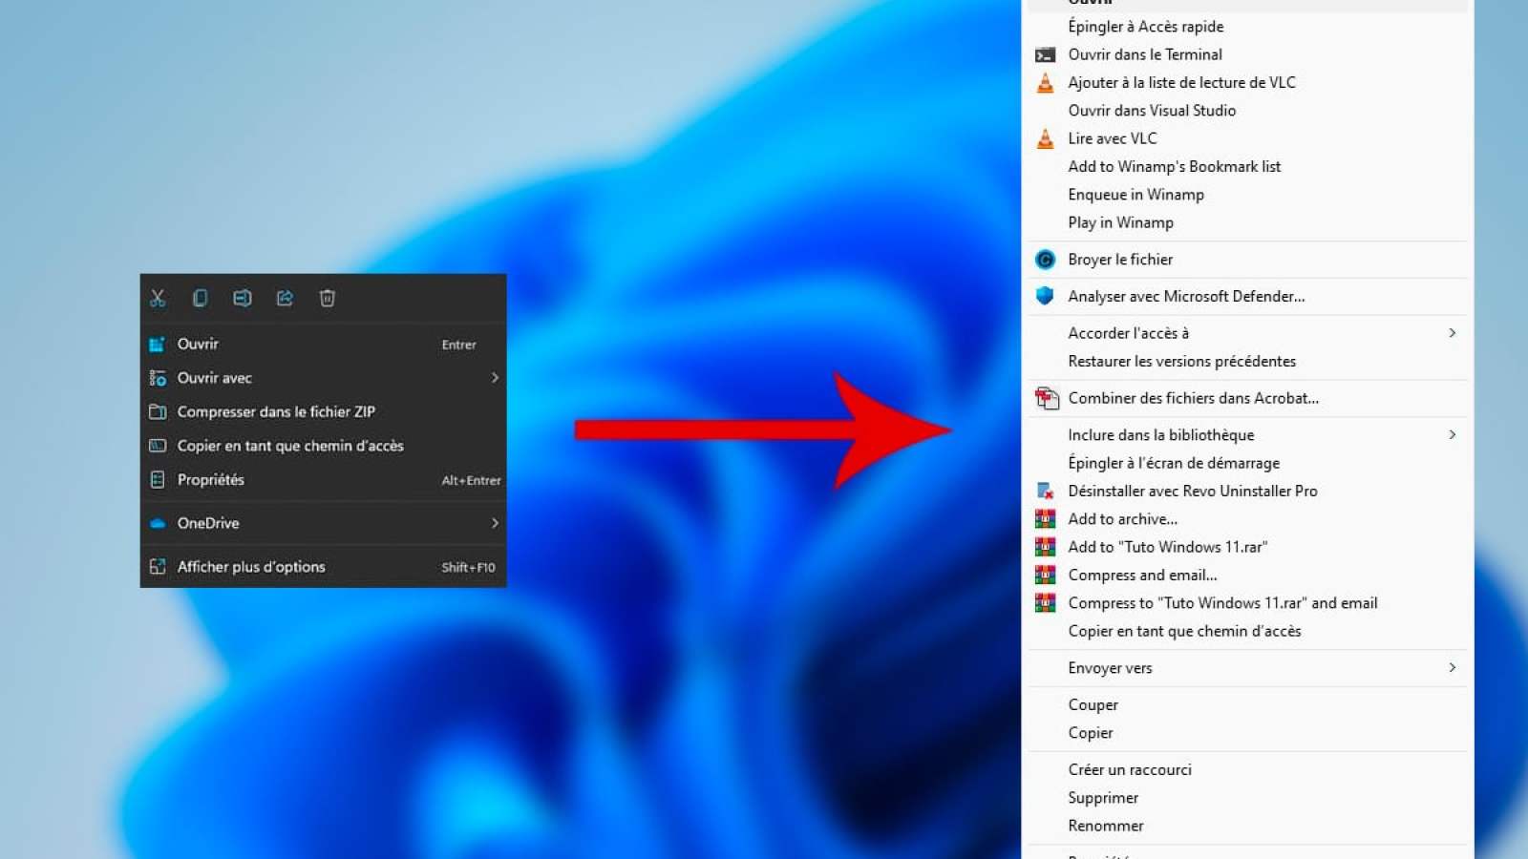Click the Cut scissors icon in dark menu
Image resolution: width=1528 pixels, height=859 pixels.
[158, 299]
